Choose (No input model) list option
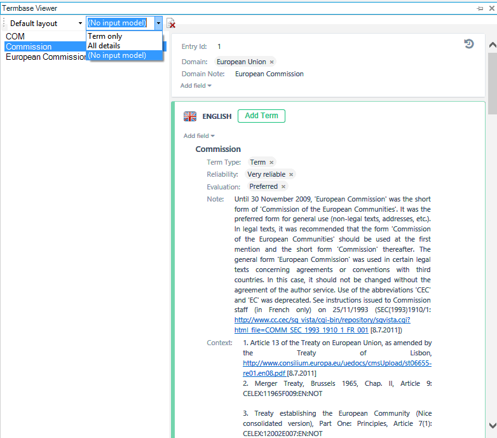 tap(125, 55)
